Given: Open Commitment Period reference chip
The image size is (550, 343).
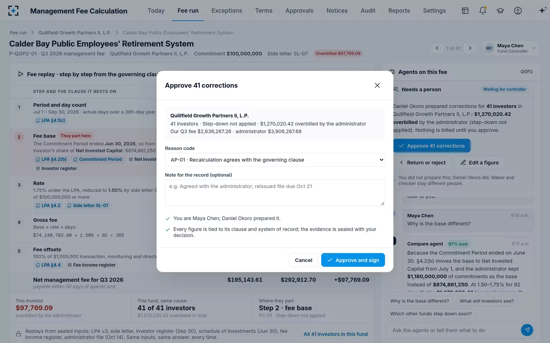Looking at the screenshot, I should pyautogui.click(x=97, y=159).
